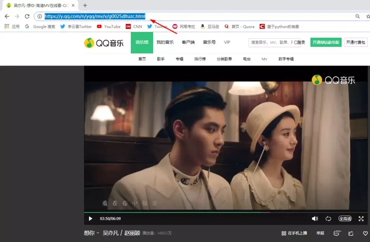Select the 音乐馆 navigation tab
Image resolution: width=370 pixels, height=242 pixels.
tap(142, 42)
